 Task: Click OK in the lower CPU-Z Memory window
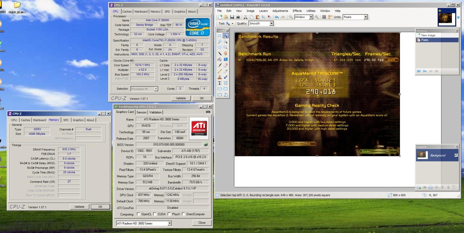point(100,207)
